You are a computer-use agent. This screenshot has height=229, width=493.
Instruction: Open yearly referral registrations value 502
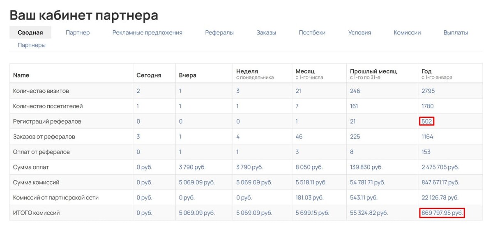pyautogui.click(x=427, y=121)
